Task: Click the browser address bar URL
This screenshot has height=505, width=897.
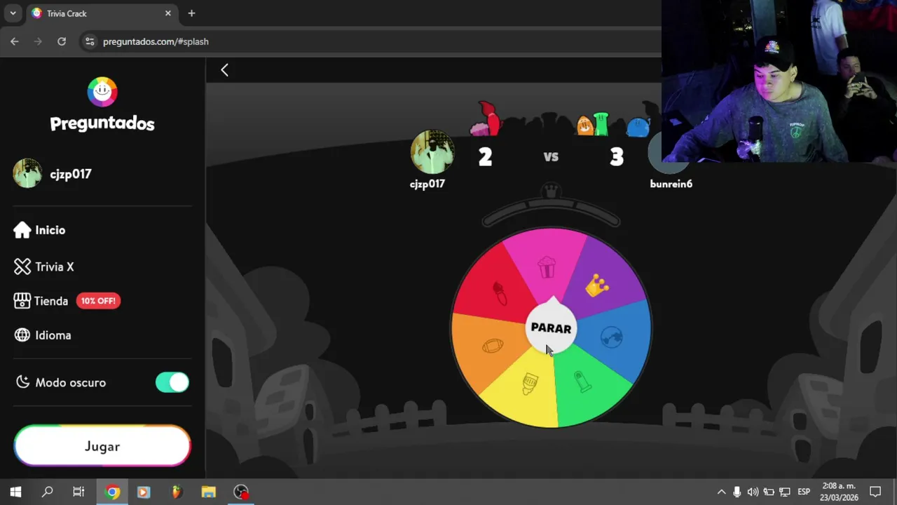Action: click(156, 41)
